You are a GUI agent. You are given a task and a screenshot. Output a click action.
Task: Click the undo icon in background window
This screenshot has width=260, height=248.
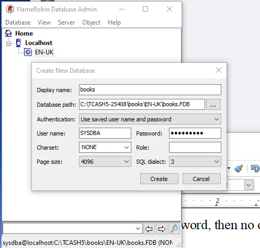pyautogui.click(x=255, y=168)
